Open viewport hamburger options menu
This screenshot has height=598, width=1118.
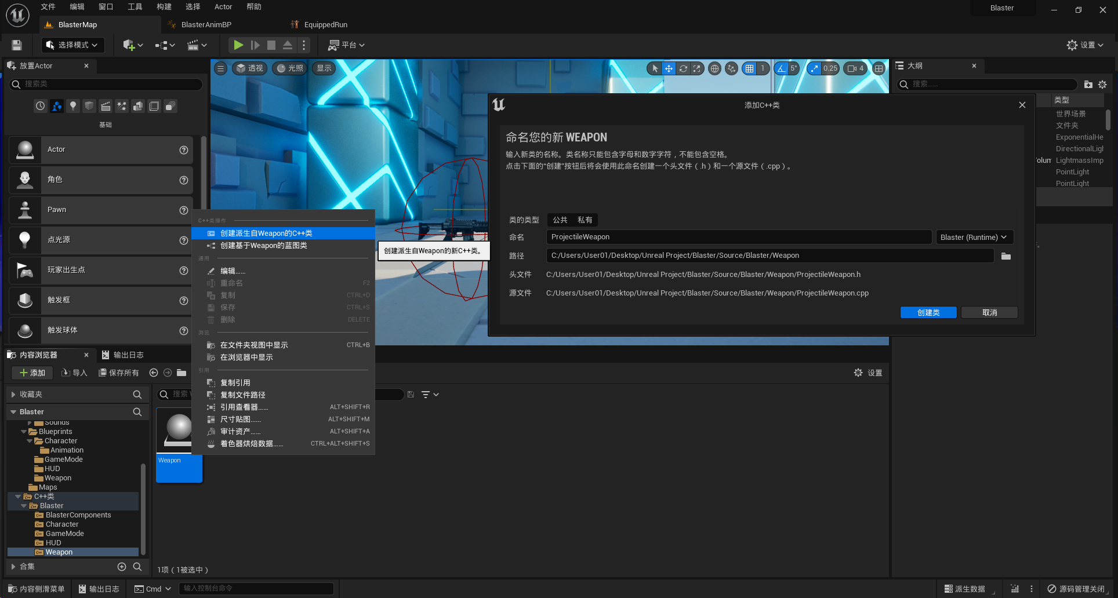pyautogui.click(x=220, y=68)
